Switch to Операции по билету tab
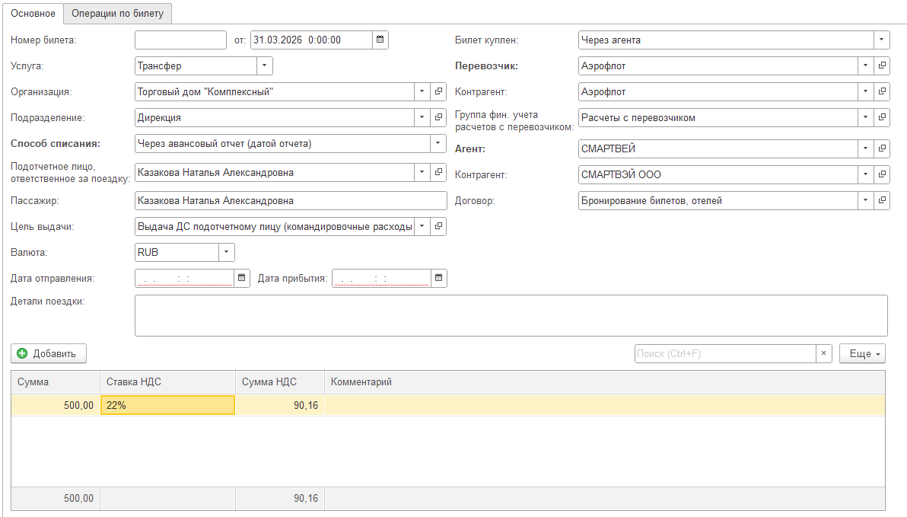 (x=118, y=14)
